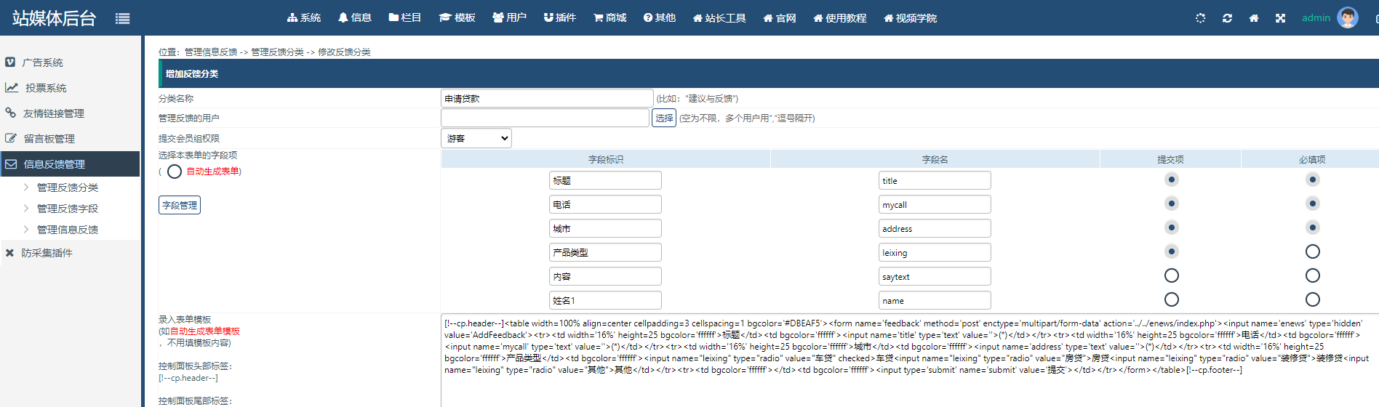Select 防采集插件 in the sidebar
The width and height of the screenshot is (1379, 407).
coord(47,253)
